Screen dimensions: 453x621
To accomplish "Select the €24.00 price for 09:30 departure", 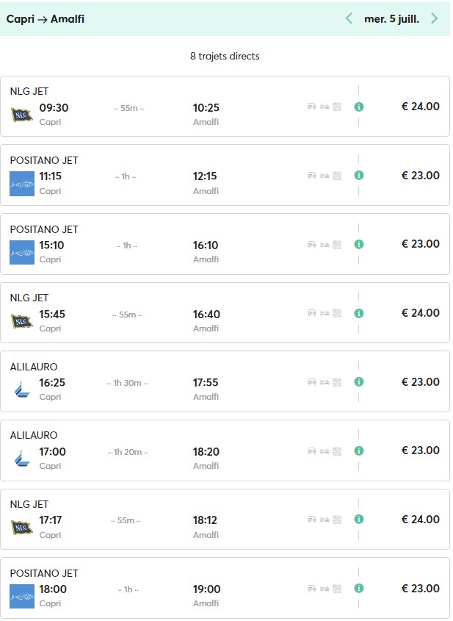I will click(420, 107).
